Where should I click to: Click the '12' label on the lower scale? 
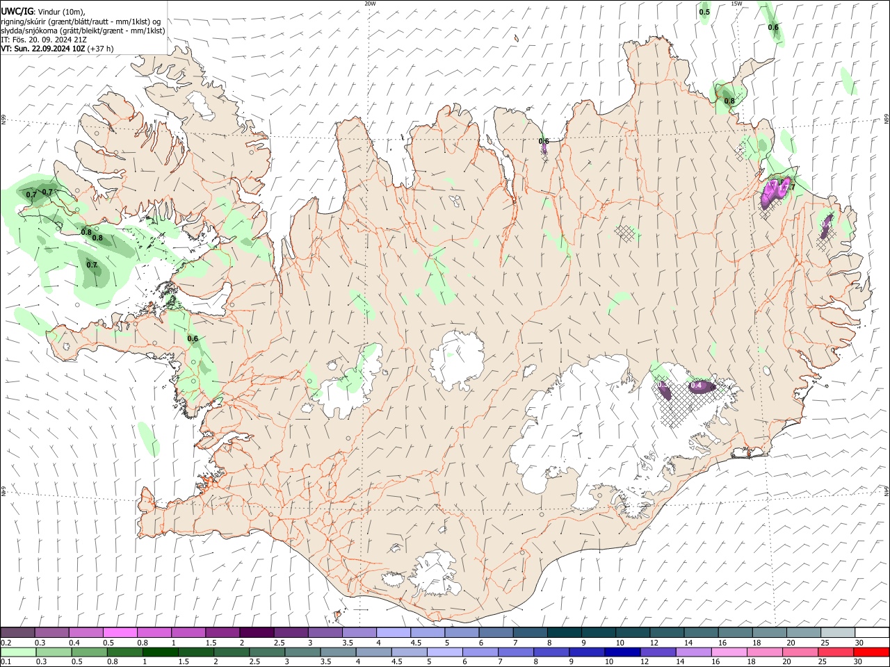pos(644,662)
